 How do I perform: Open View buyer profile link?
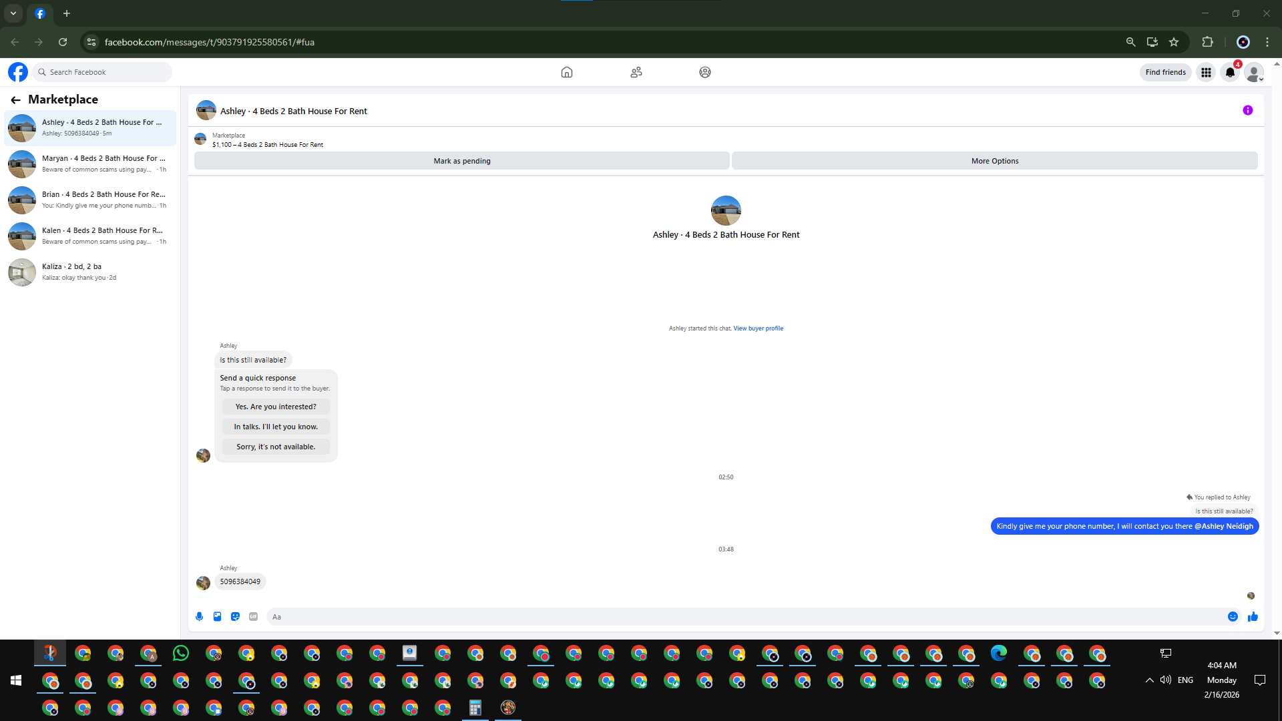pos(758,328)
